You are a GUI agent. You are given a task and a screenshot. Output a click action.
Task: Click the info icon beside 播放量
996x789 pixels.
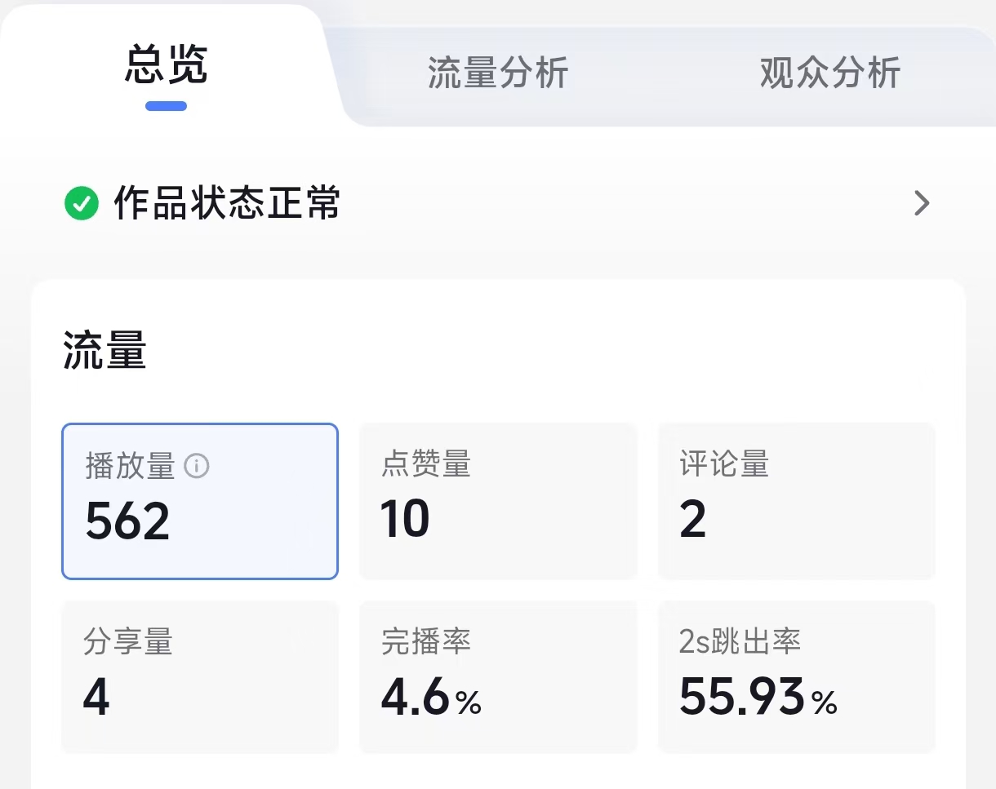[x=197, y=466]
